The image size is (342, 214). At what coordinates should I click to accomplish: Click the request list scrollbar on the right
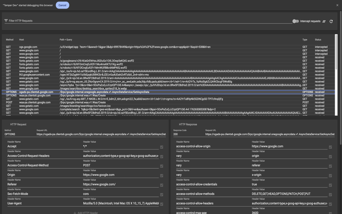[x=336, y=53]
